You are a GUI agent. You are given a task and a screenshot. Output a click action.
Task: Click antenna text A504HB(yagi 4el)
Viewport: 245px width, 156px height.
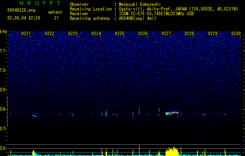[137, 18]
